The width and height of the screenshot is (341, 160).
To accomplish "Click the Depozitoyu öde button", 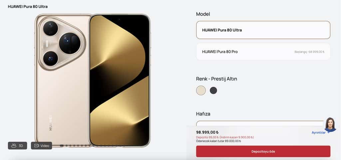I will (x=263, y=151).
